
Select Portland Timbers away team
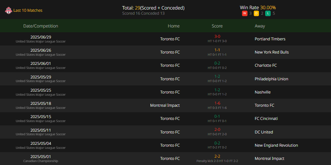[270, 39]
